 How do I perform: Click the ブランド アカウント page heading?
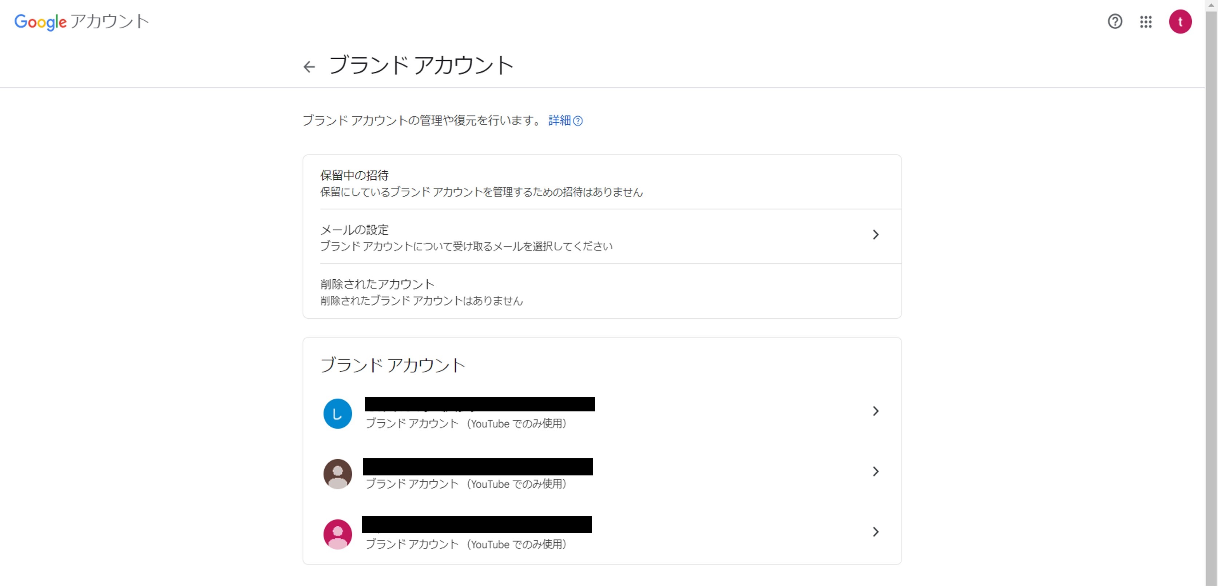(x=421, y=65)
